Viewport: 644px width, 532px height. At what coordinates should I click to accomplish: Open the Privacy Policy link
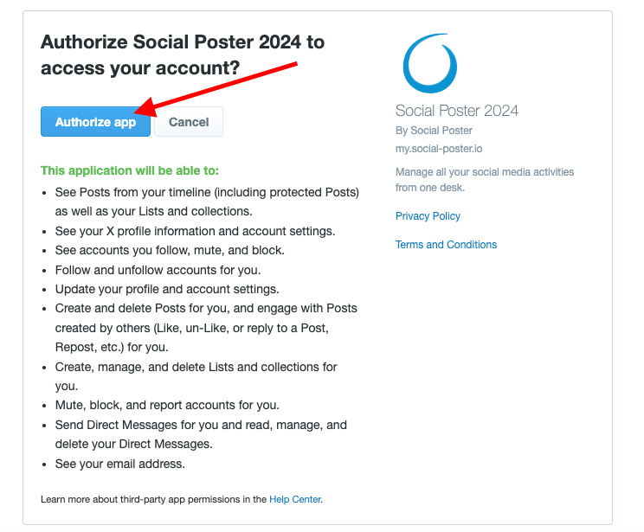tap(428, 216)
